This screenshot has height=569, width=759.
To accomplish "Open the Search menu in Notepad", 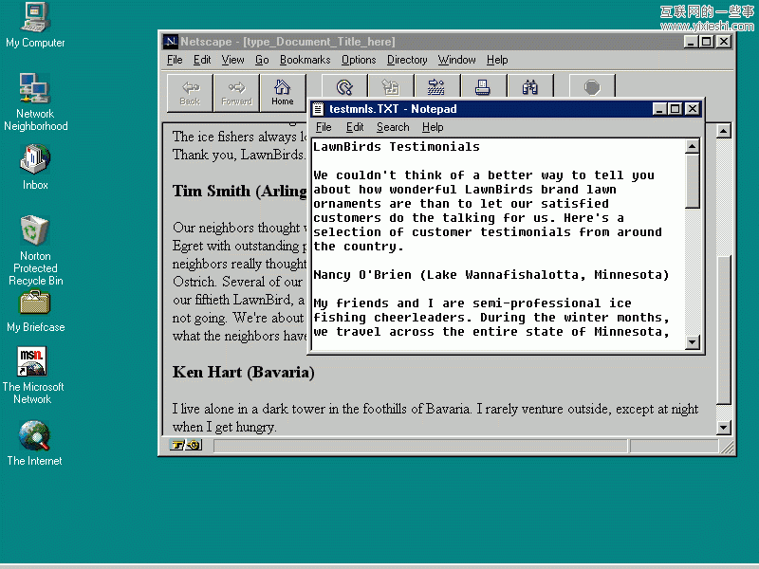I will point(393,127).
